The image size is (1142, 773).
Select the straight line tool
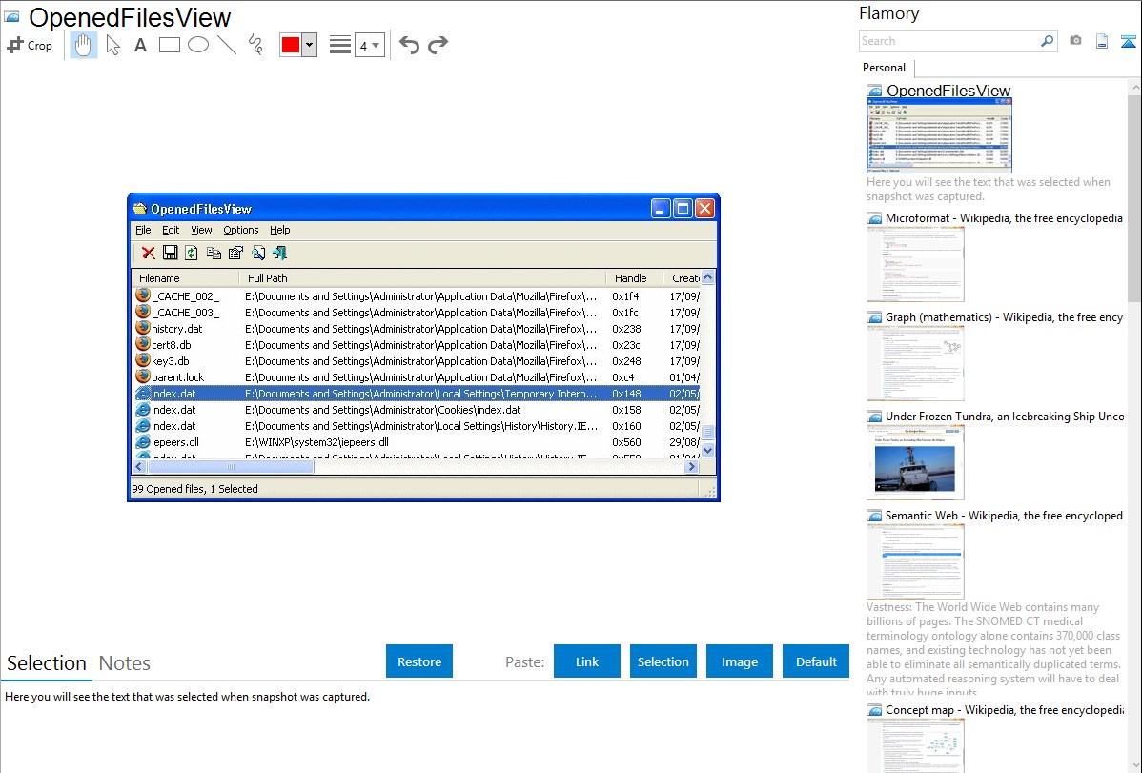click(227, 45)
